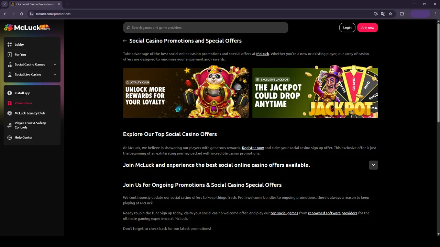440x247 pixels.
Task: Click the back arrow beside page title
Action: pyautogui.click(x=125, y=41)
